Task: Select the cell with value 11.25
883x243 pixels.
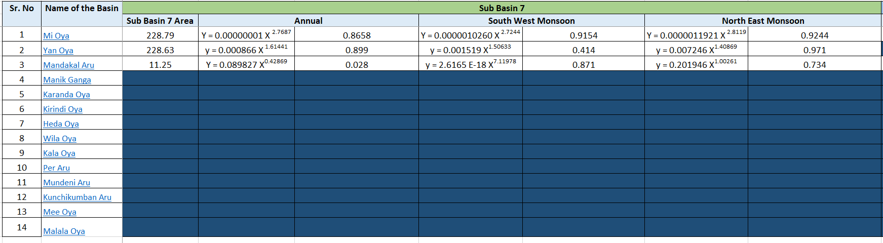Action: coord(160,65)
